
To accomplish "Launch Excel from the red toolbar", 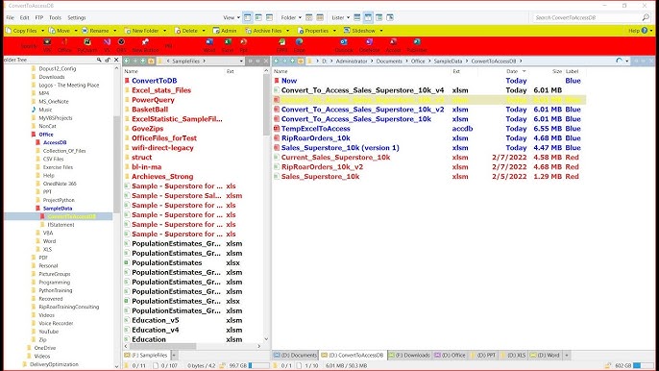I will pyautogui.click(x=228, y=45).
